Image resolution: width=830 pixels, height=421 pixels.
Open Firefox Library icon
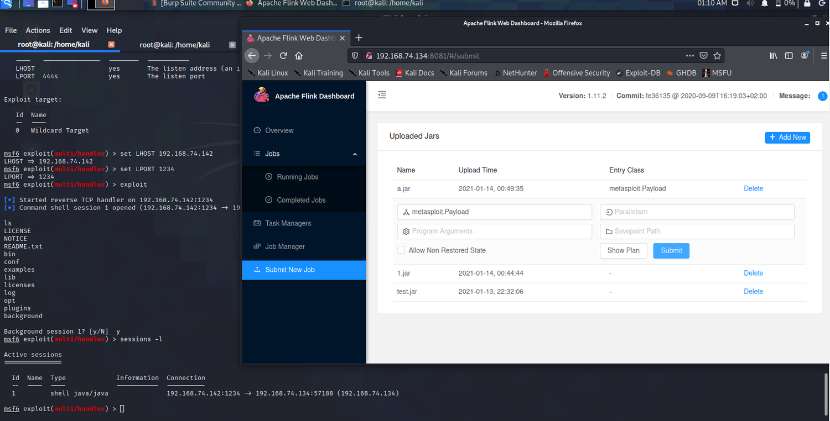coord(774,55)
